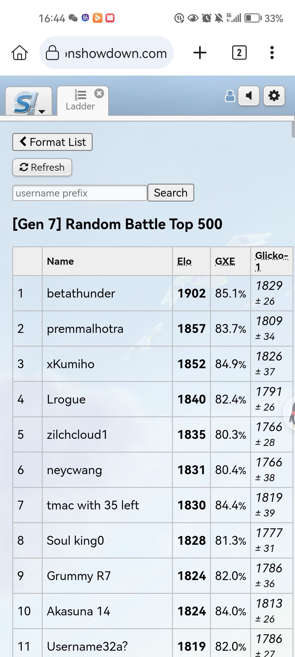Click the Elo column header
Image resolution: width=295 pixels, height=657 pixels.
pos(184,261)
